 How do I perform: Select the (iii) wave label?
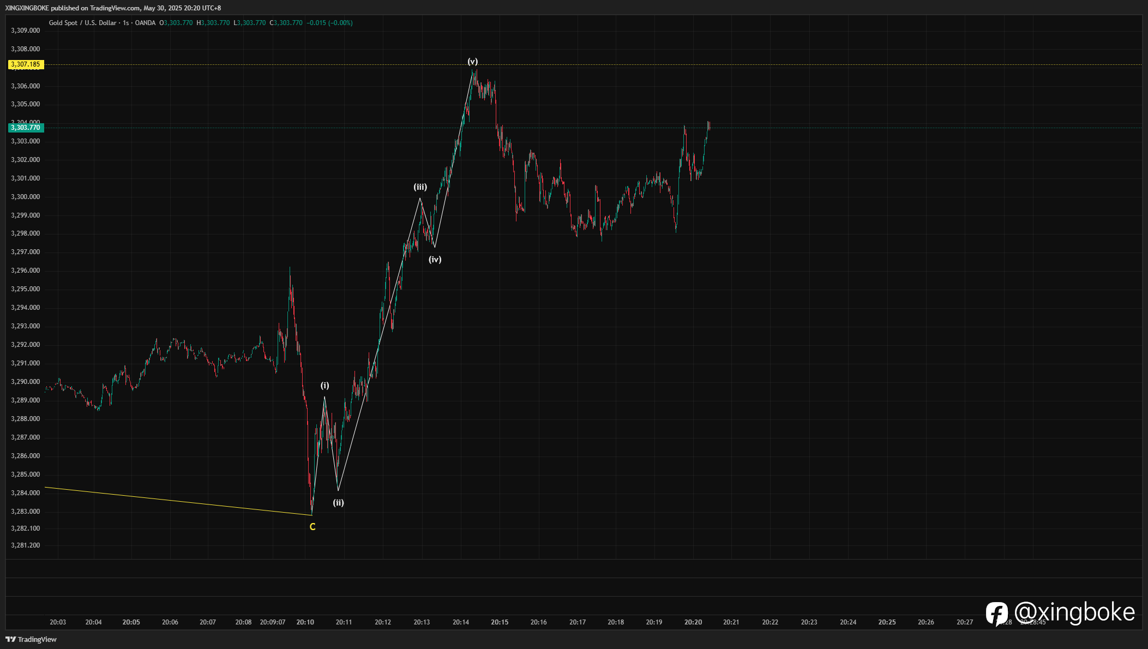click(x=420, y=187)
